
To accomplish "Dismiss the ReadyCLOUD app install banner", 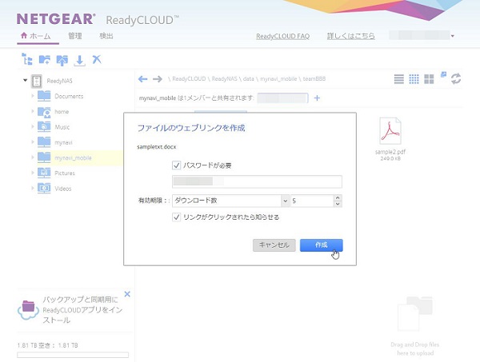I will (x=127, y=294).
